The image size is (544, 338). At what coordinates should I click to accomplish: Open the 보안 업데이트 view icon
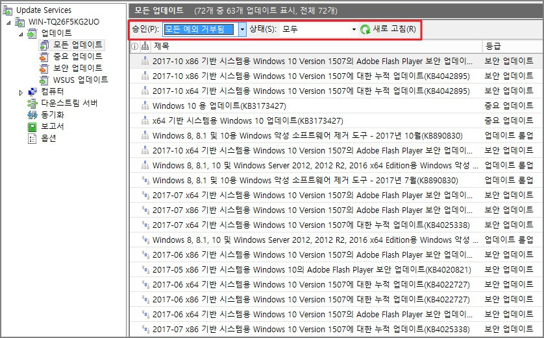[44, 69]
